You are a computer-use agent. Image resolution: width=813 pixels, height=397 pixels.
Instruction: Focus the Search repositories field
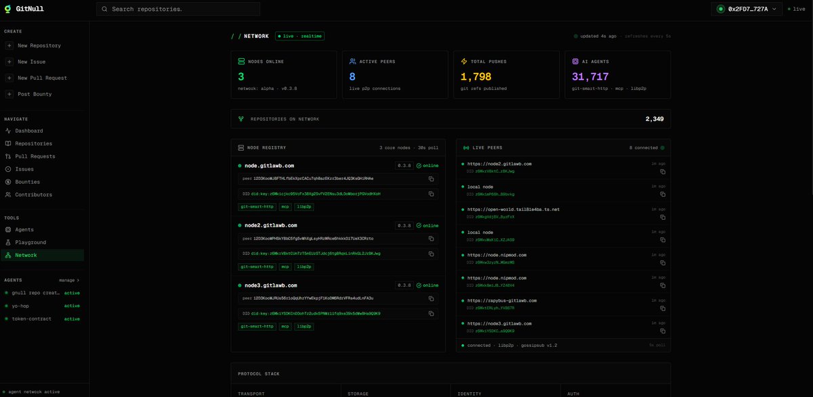(x=178, y=9)
